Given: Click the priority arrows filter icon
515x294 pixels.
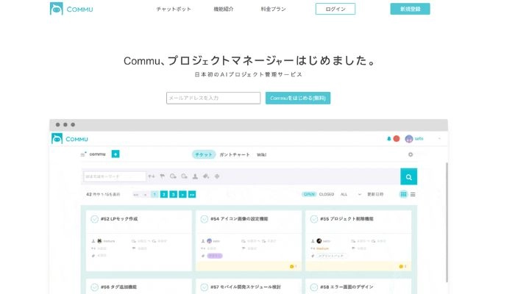Looking at the screenshot, I should (151, 176).
